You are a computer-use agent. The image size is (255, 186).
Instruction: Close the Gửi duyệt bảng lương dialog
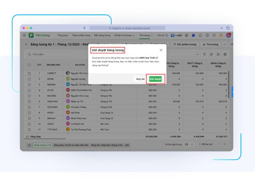coord(161,50)
